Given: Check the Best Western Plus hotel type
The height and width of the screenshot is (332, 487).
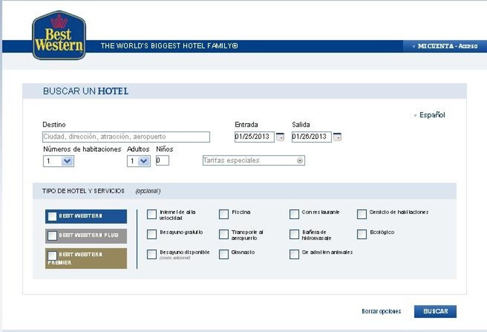Looking at the screenshot, I should 52,236.
